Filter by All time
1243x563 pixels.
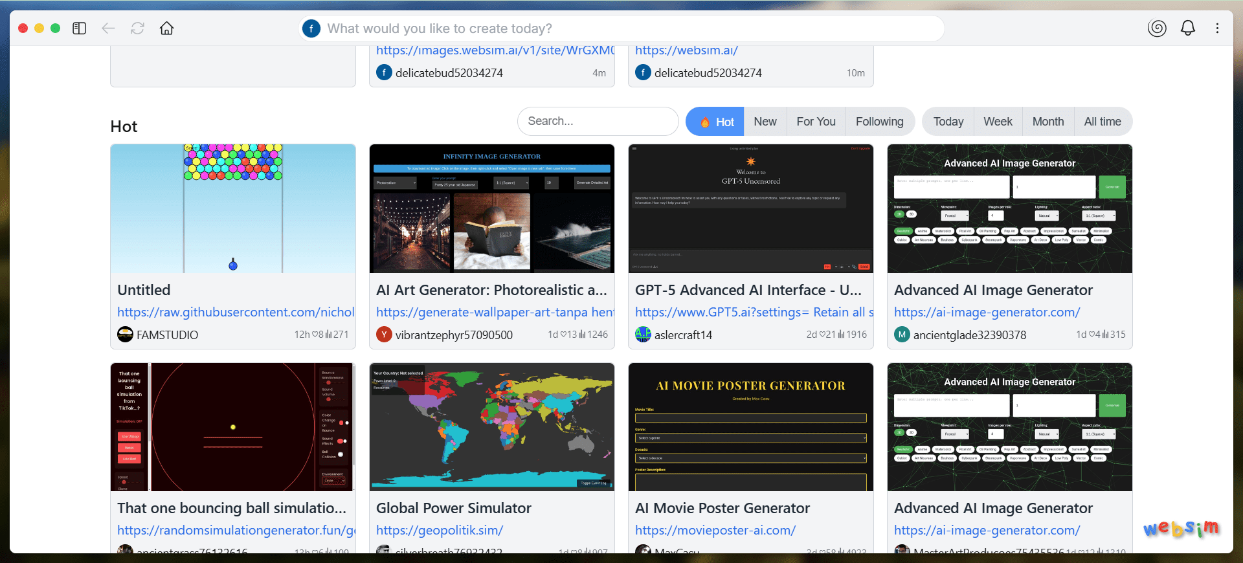pos(1103,122)
